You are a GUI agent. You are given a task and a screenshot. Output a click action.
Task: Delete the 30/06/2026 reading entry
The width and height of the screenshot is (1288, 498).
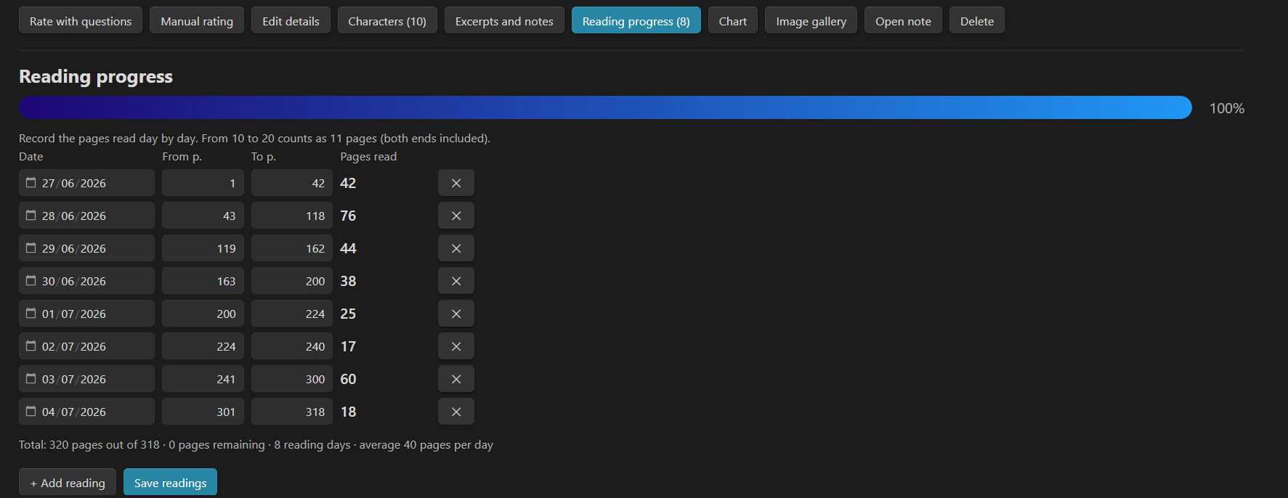[x=456, y=281]
